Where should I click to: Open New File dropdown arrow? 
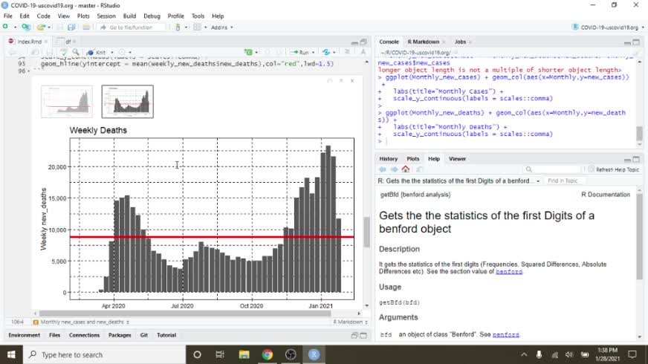pyautogui.click(x=15, y=27)
